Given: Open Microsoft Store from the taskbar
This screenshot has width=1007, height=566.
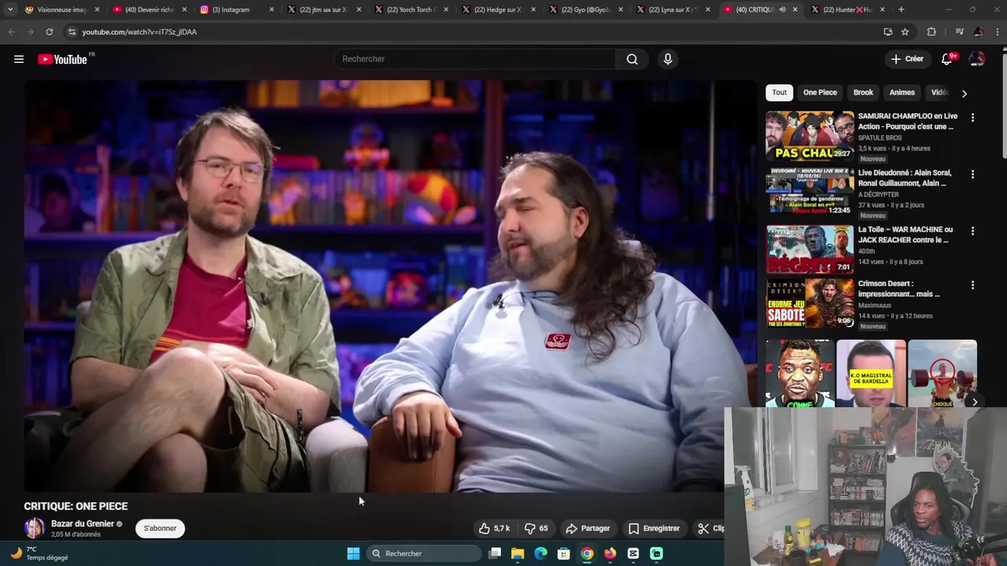Looking at the screenshot, I should point(563,553).
